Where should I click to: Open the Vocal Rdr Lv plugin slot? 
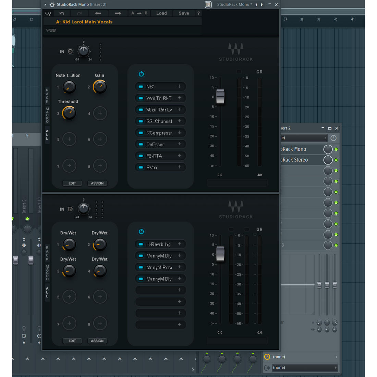(x=159, y=110)
